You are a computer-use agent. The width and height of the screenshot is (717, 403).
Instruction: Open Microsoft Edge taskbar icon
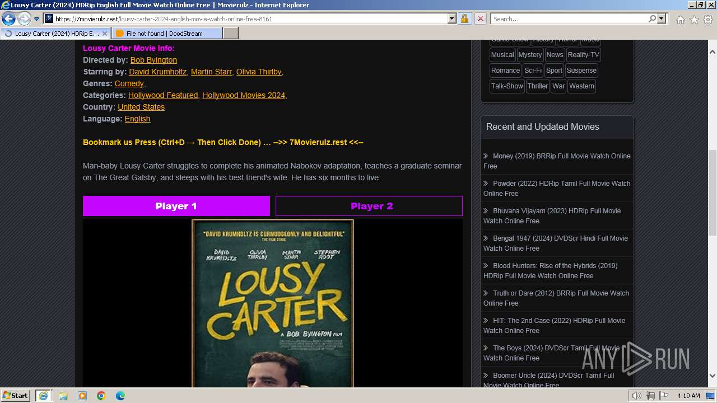[x=120, y=396]
